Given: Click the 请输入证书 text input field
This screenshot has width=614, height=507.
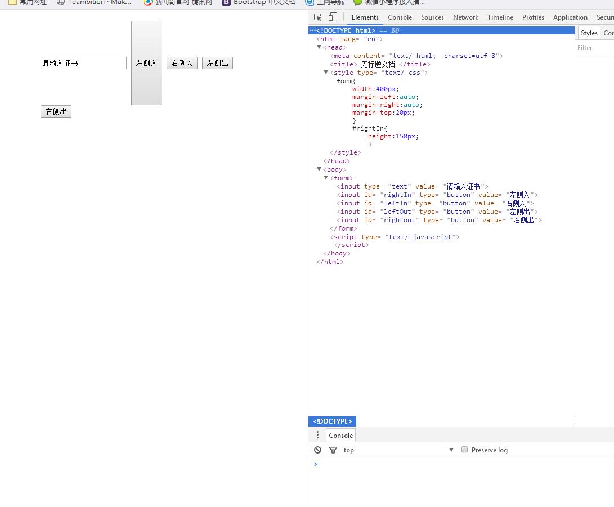Looking at the screenshot, I should (83, 63).
